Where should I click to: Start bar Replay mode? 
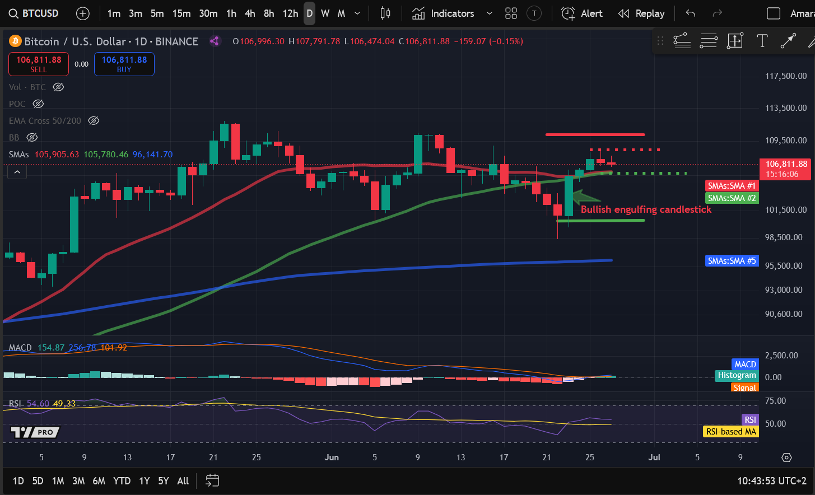[x=641, y=13]
